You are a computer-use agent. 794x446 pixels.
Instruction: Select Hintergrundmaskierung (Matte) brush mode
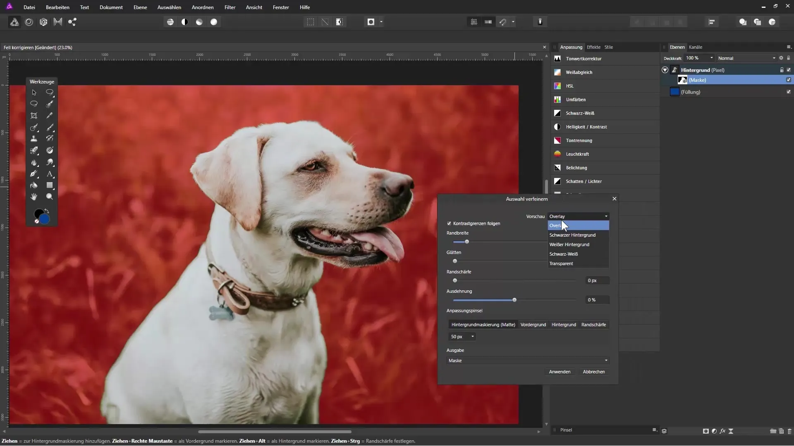(483, 325)
